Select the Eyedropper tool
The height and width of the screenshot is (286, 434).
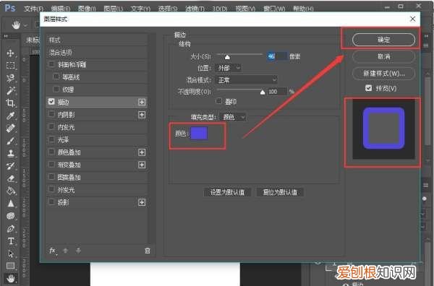point(11,116)
